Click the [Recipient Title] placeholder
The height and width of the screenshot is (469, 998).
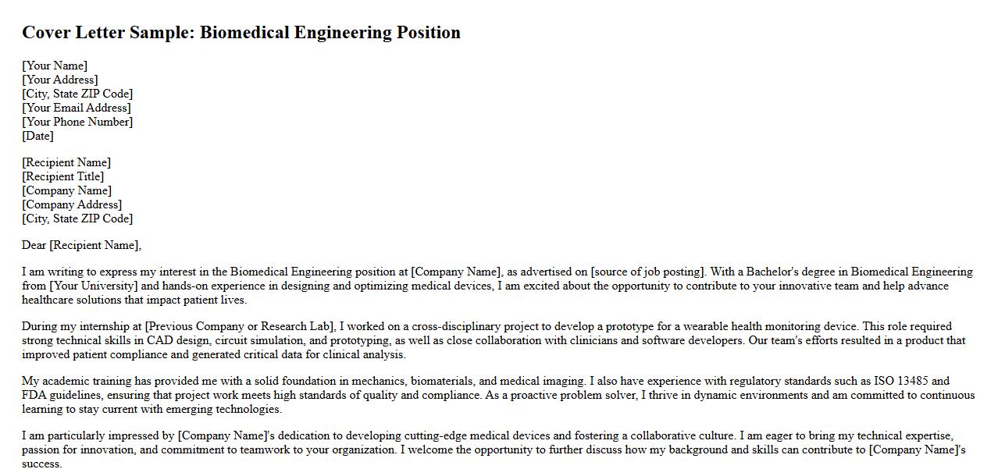62,176
